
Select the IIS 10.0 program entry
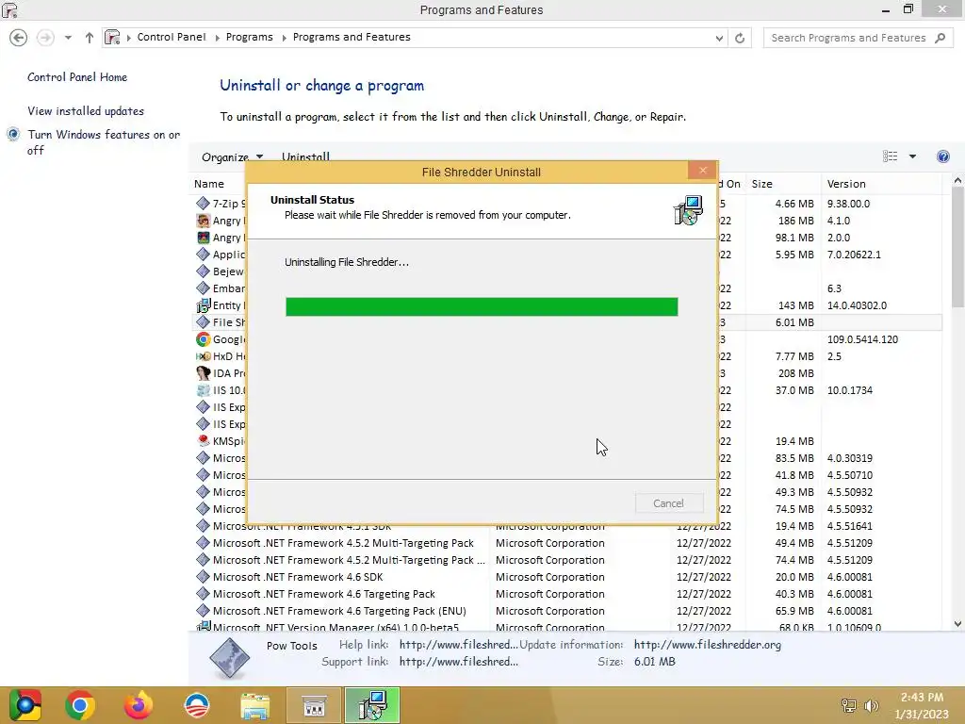[x=220, y=390]
